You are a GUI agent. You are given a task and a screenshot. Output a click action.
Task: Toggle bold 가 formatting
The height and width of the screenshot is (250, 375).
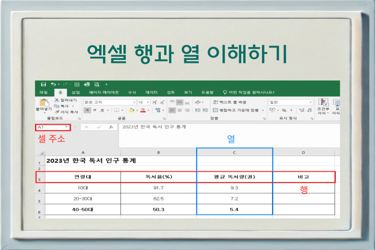[x=87, y=110]
